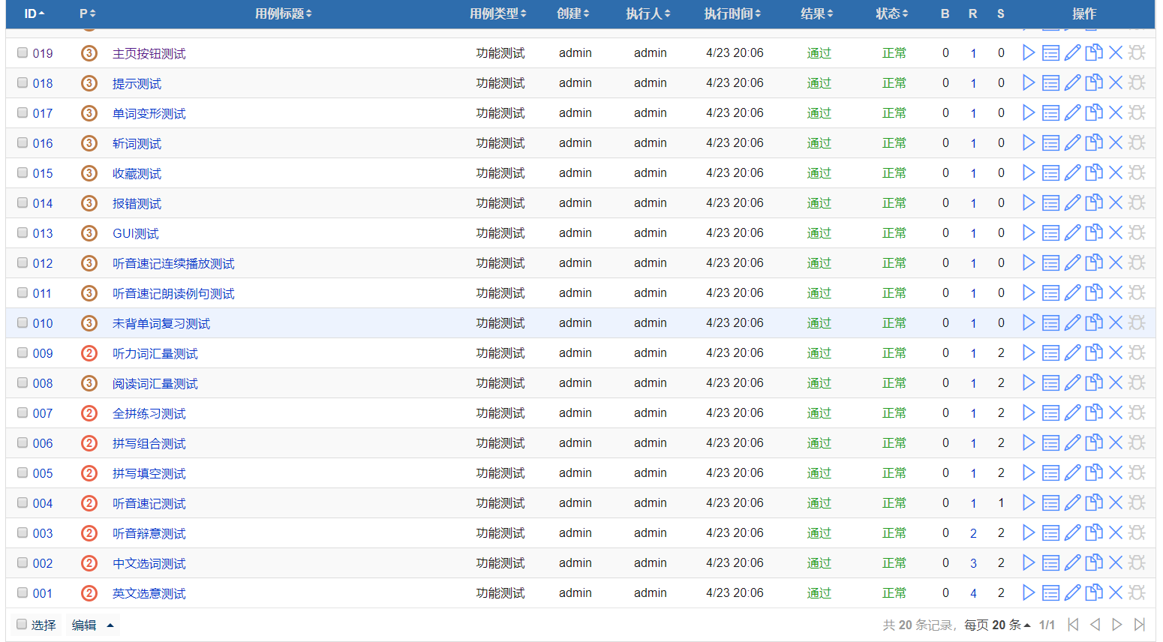The image size is (1163, 642).
Task: Run test case 019 主页按钮测试
Action: 1029,52
